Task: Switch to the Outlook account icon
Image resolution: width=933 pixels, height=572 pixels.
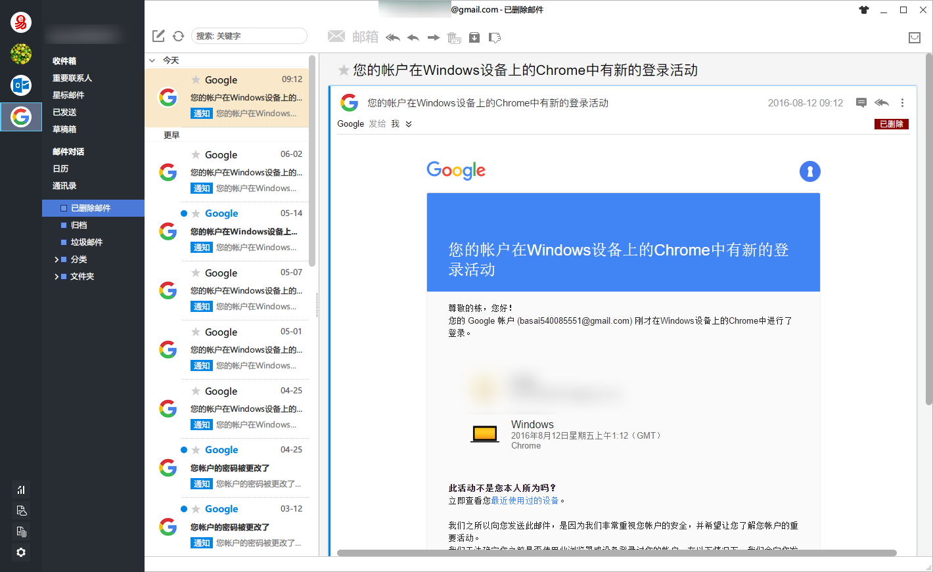Action: [21, 85]
